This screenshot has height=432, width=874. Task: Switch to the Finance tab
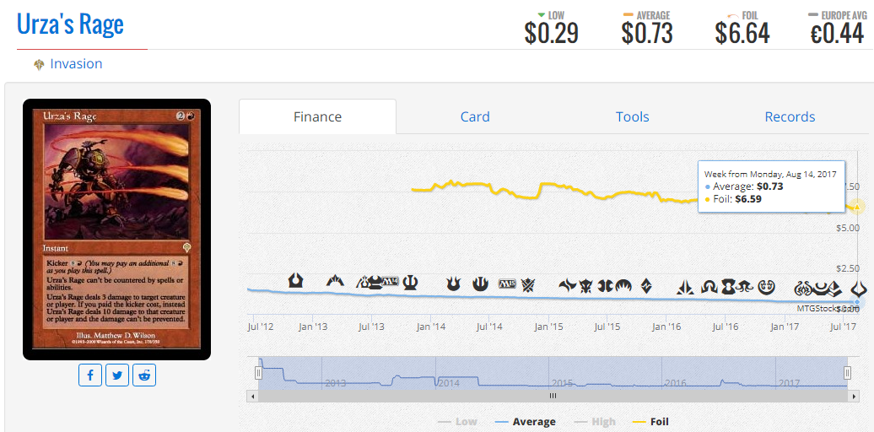pos(318,116)
